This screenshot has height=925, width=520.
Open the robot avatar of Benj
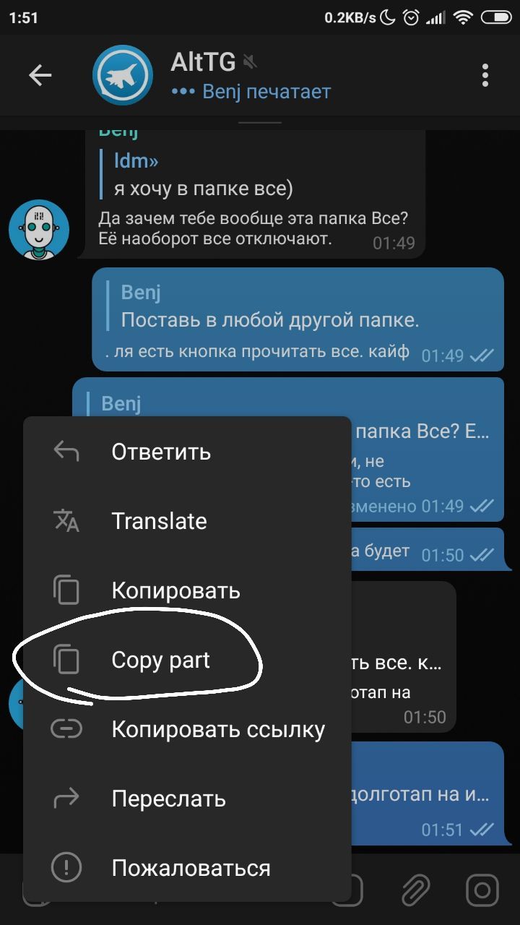39,230
